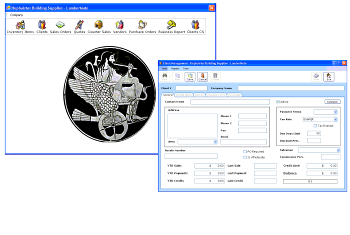Screen dimensions: 350x235
Task: Click the Contact Name field
Action: pyautogui.click(x=230, y=102)
